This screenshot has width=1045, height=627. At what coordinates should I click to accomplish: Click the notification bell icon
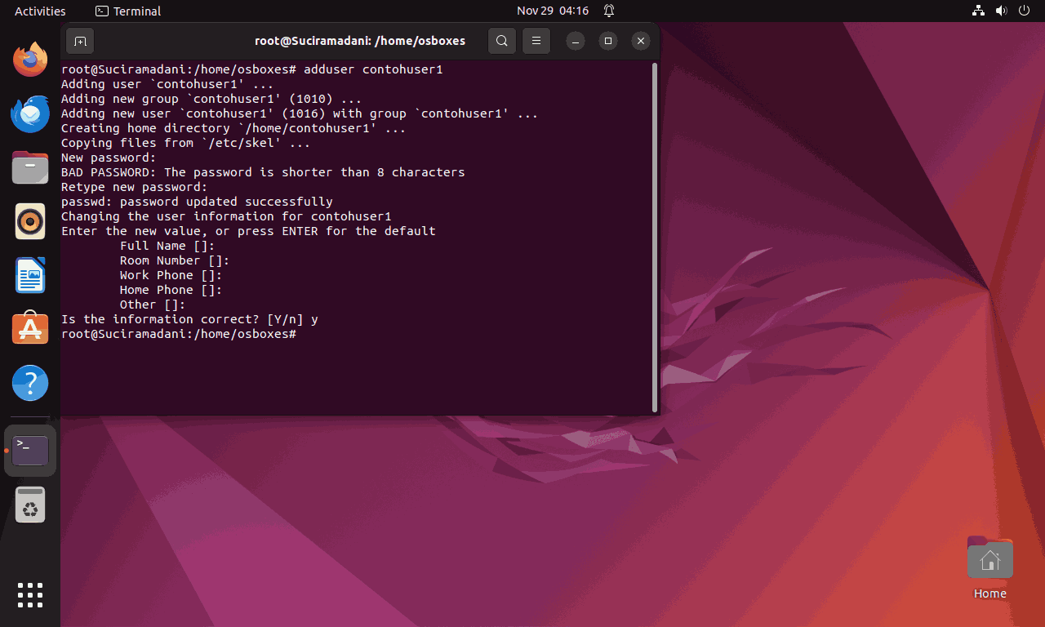609,11
